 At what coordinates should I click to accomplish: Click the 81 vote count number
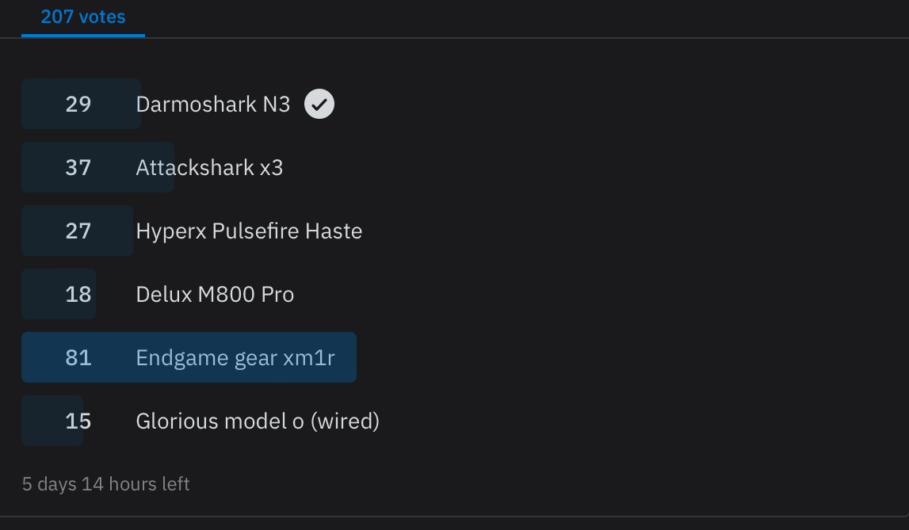78,357
